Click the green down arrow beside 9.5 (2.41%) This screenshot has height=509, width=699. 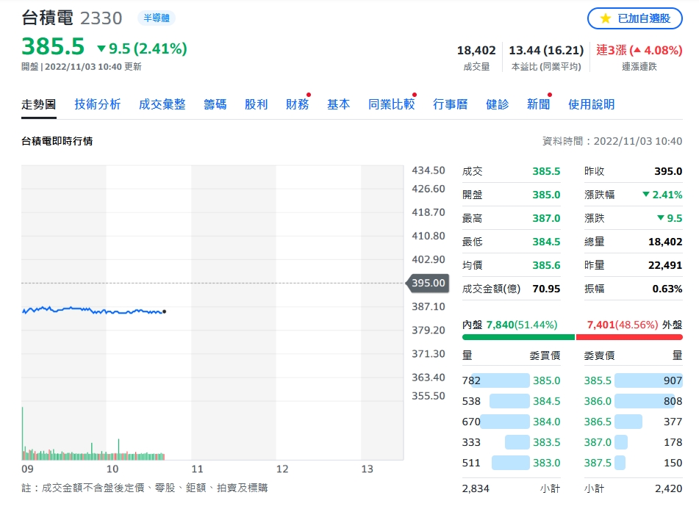101,48
